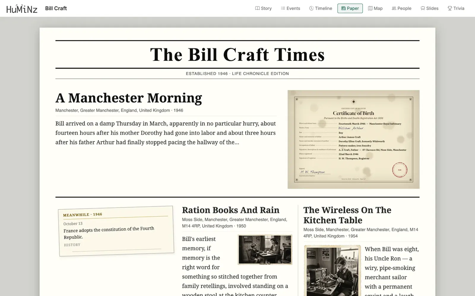Click the Moss Side 1950 location line
475x296 pixels.
[x=235, y=223]
